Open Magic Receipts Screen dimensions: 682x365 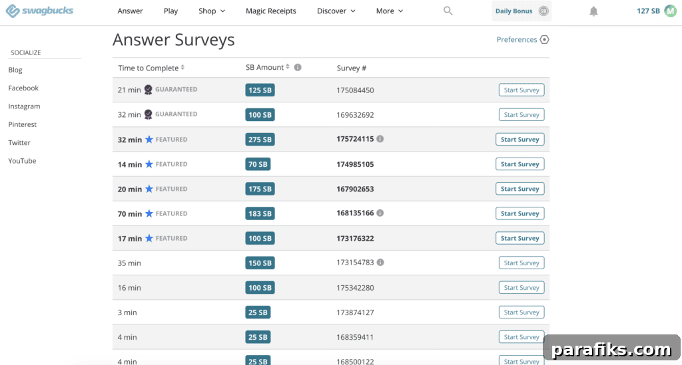[x=271, y=11]
